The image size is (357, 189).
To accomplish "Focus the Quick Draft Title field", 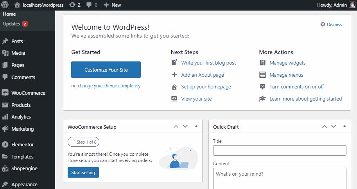I will tap(280, 151).
